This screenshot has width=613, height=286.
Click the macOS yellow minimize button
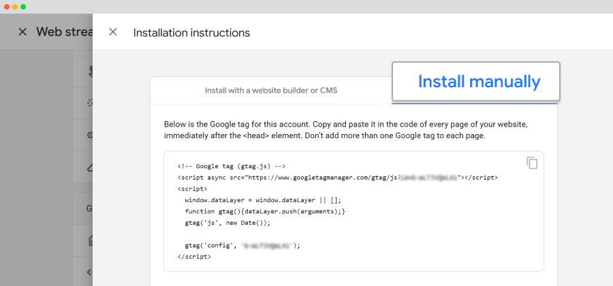(15, 7)
